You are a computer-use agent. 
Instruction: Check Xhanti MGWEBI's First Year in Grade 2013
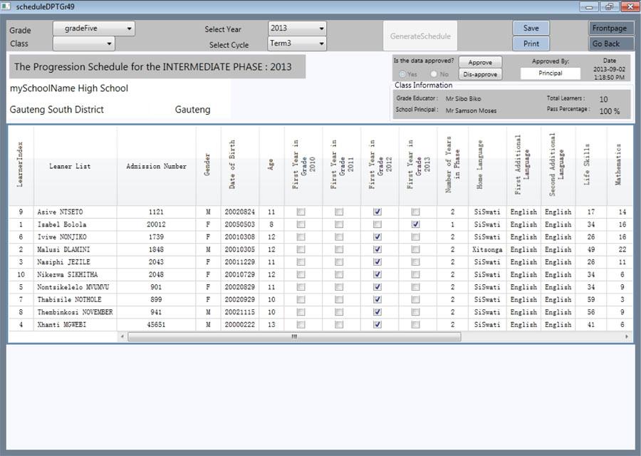point(417,324)
